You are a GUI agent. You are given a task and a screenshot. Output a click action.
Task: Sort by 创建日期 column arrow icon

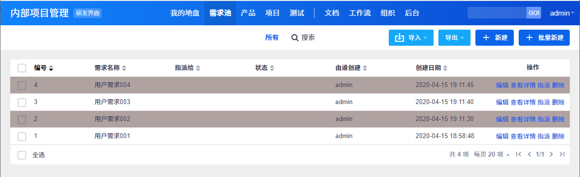pos(445,68)
